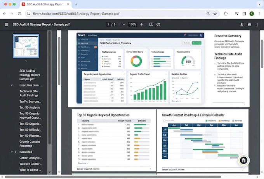The image size is (264, 179).
Task: Click the floating Fiverr circle badge
Action: pos(243,160)
